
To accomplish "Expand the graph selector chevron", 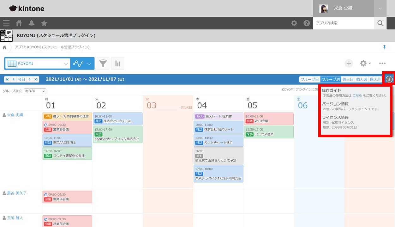I will pyautogui.click(x=89, y=64).
